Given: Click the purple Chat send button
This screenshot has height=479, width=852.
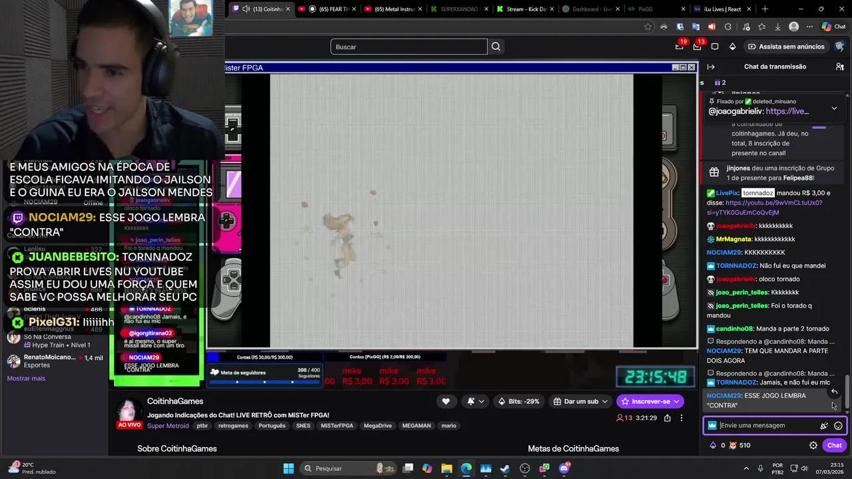Looking at the screenshot, I should pos(835,445).
